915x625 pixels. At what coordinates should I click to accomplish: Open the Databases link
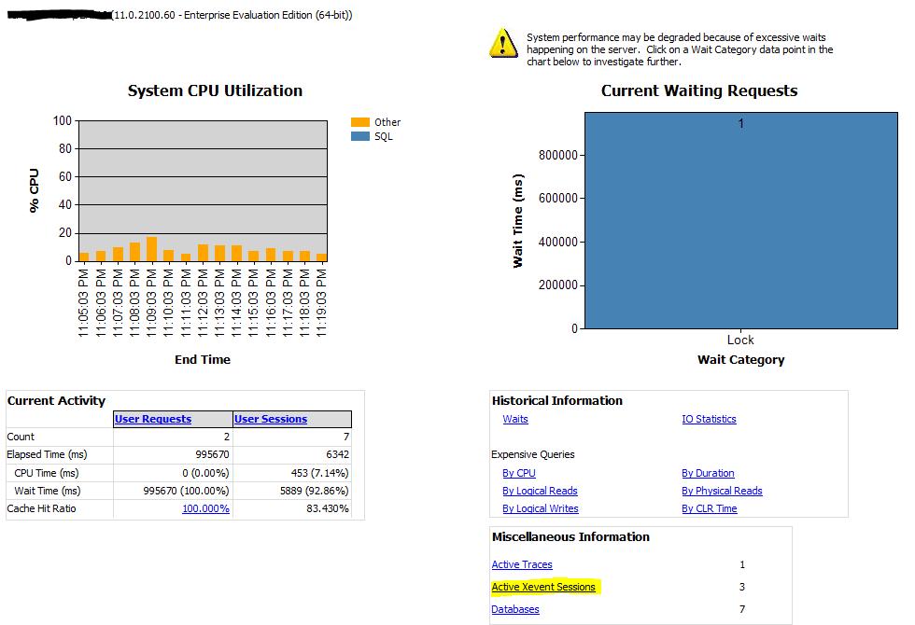[515, 609]
